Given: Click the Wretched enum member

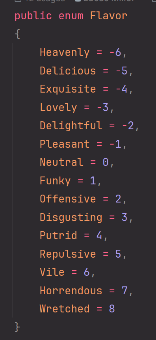Looking at the screenshot, I should pos(65,309).
